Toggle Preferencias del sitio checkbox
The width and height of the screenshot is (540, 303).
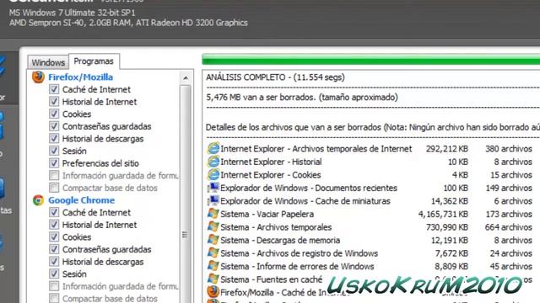54,163
